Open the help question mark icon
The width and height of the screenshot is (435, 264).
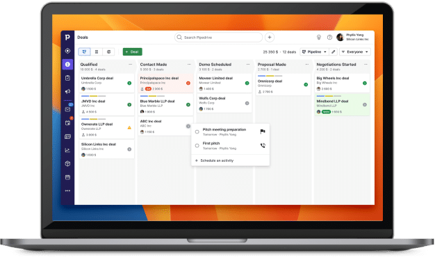329,37
